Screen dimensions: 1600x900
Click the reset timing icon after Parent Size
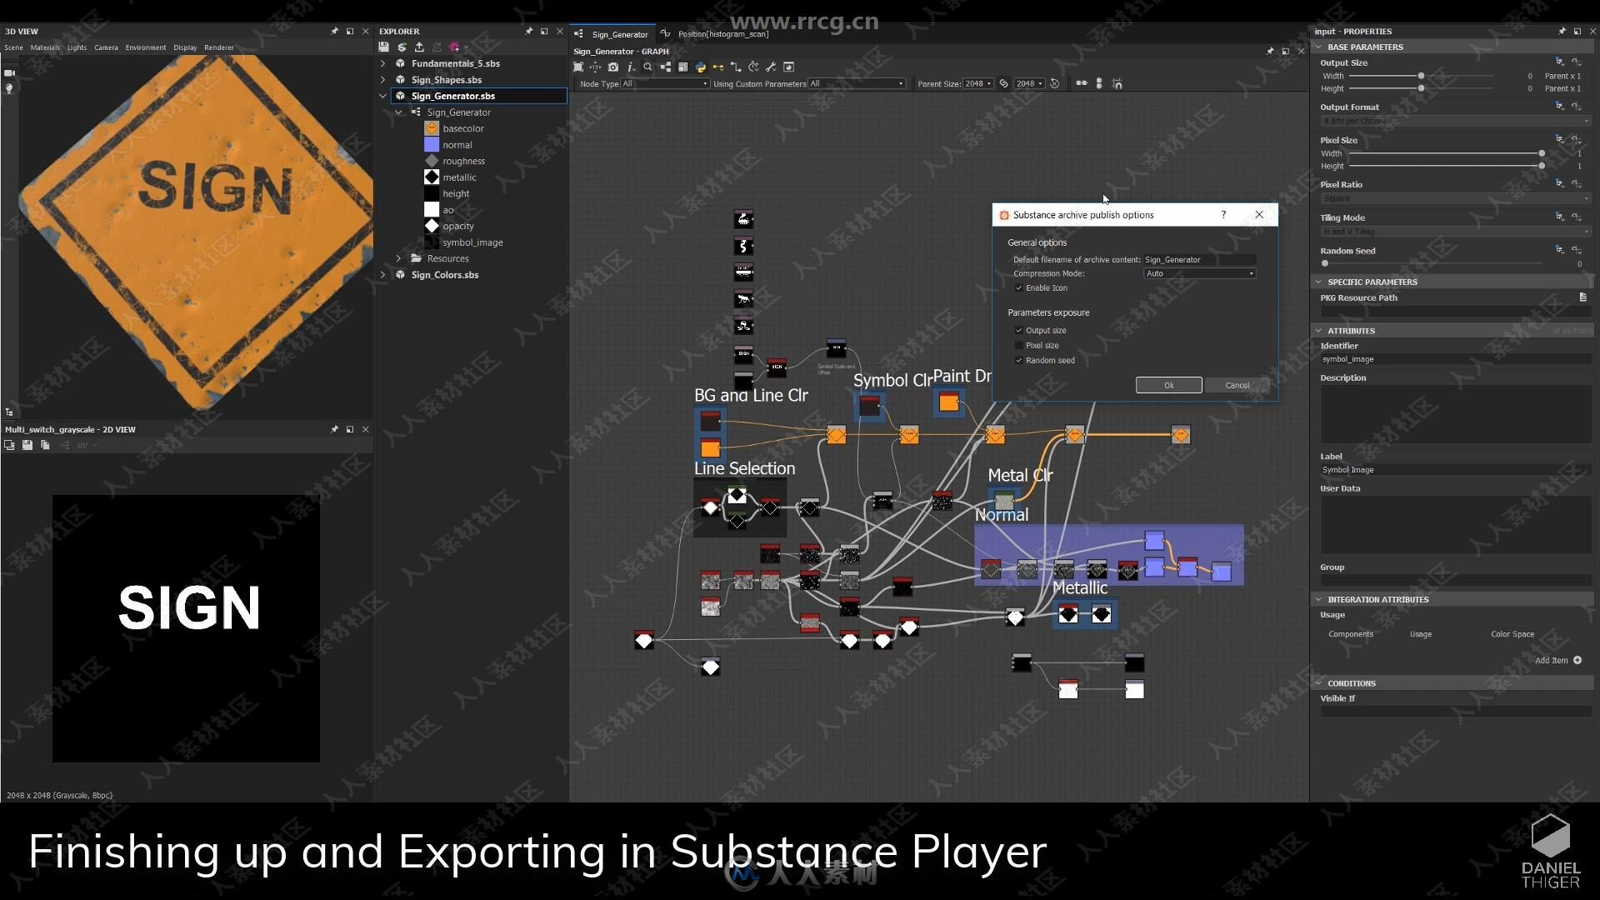click(x=1055, y=83)
